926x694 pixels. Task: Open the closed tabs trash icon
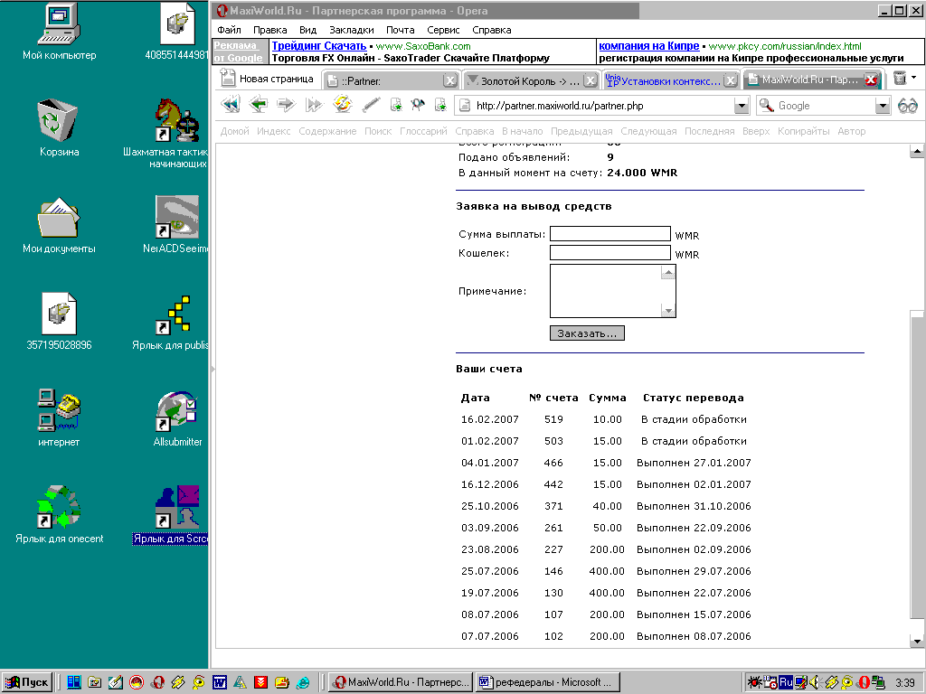click(x=900, y=80)
